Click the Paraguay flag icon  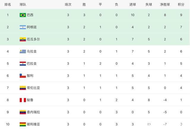tap(23, 64)
